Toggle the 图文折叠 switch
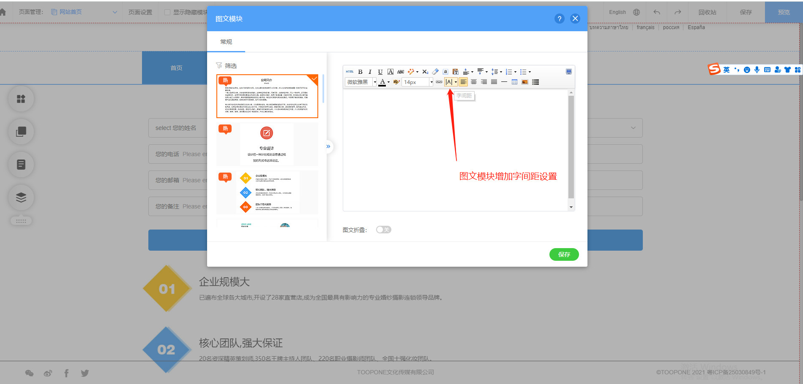 (x=383, y=230)
